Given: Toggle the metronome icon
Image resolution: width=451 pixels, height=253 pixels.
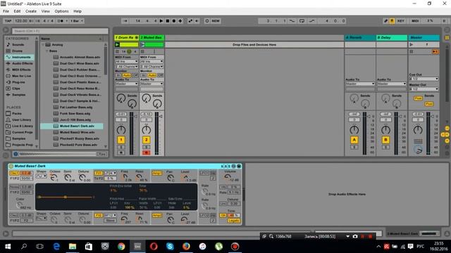Looking at the screenshot, I should [x=61, y=21].
